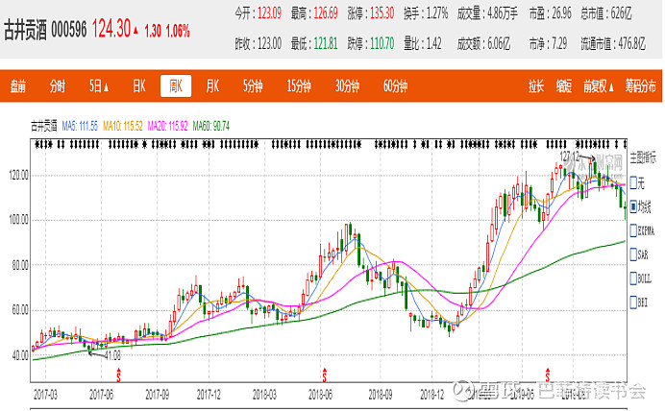
Task: Select the 日K daily candlestick tab
Action: [x=139, y=86]
